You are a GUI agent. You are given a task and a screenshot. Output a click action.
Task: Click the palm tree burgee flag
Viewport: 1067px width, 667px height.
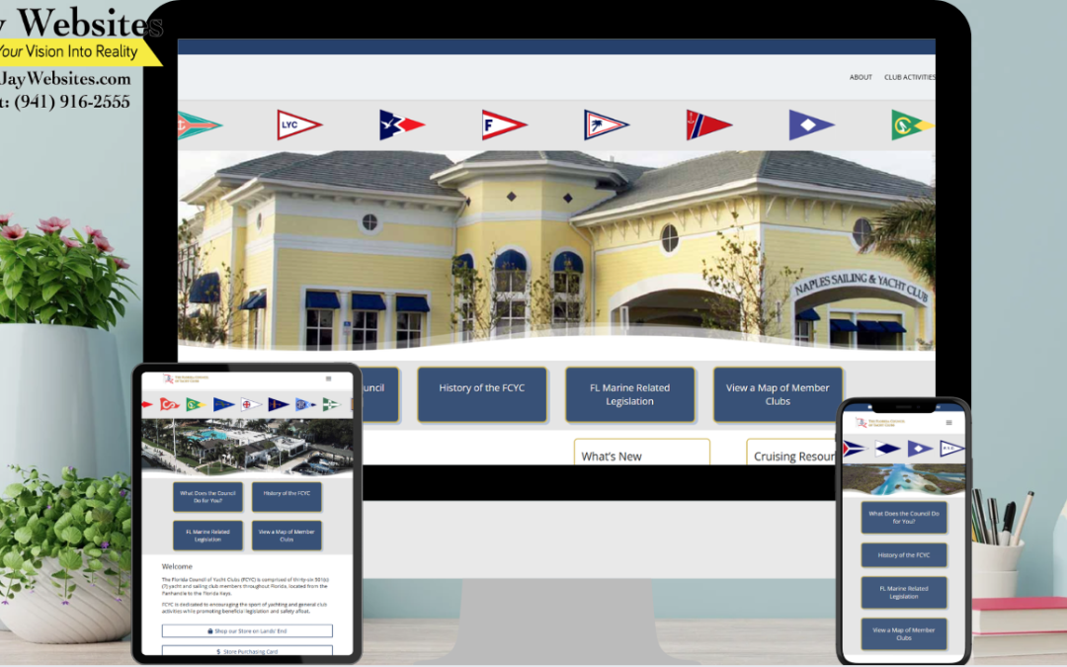click(607, 124)
